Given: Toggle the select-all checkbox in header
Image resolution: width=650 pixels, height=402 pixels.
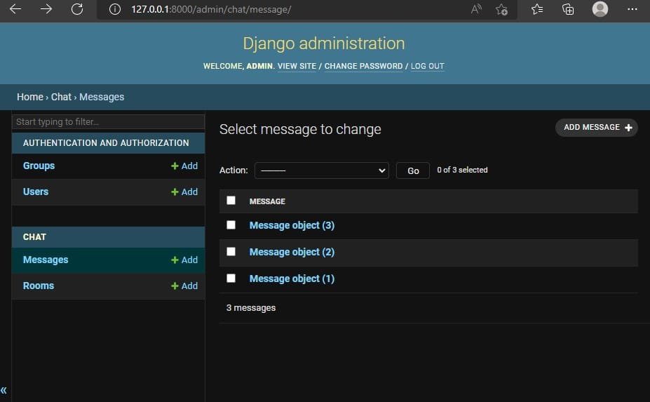Looking at the screenshot, I should click(x=231, y=201).
